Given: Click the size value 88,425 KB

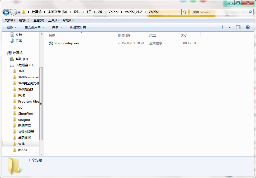Looking at the screenshot, I should (x=191, y=43).
